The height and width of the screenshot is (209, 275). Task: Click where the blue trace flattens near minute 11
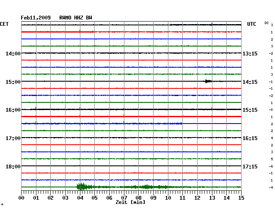[x=181, y=124]
